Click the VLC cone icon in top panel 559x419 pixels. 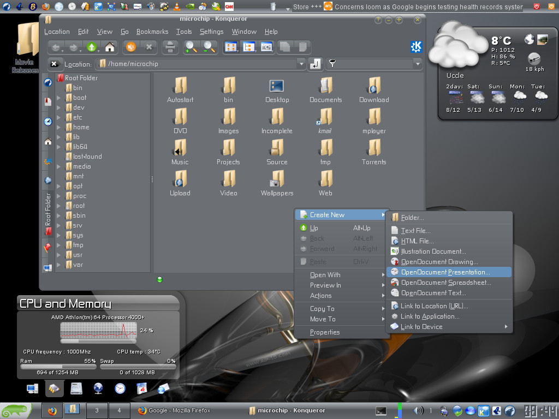point(177,6)
